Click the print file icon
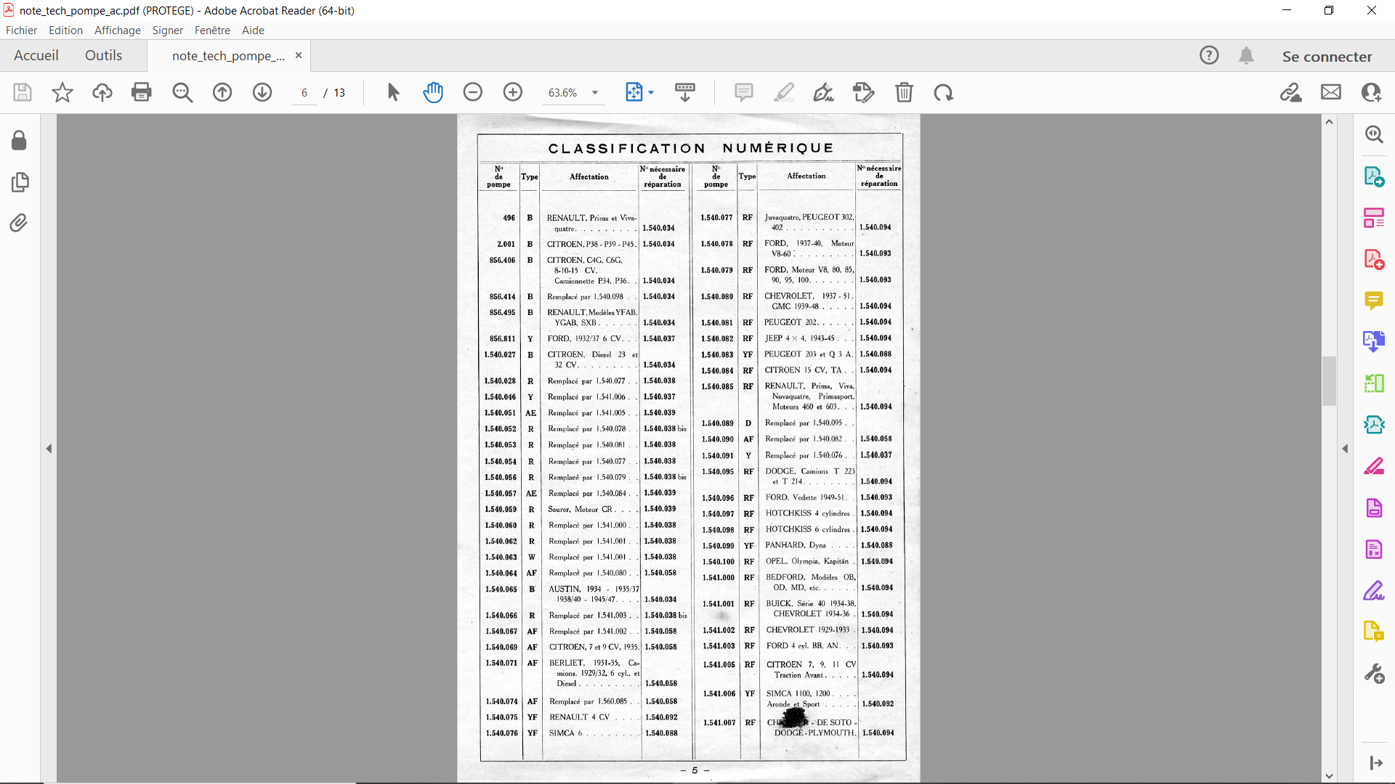1395x784 pixels. point(142,92)
